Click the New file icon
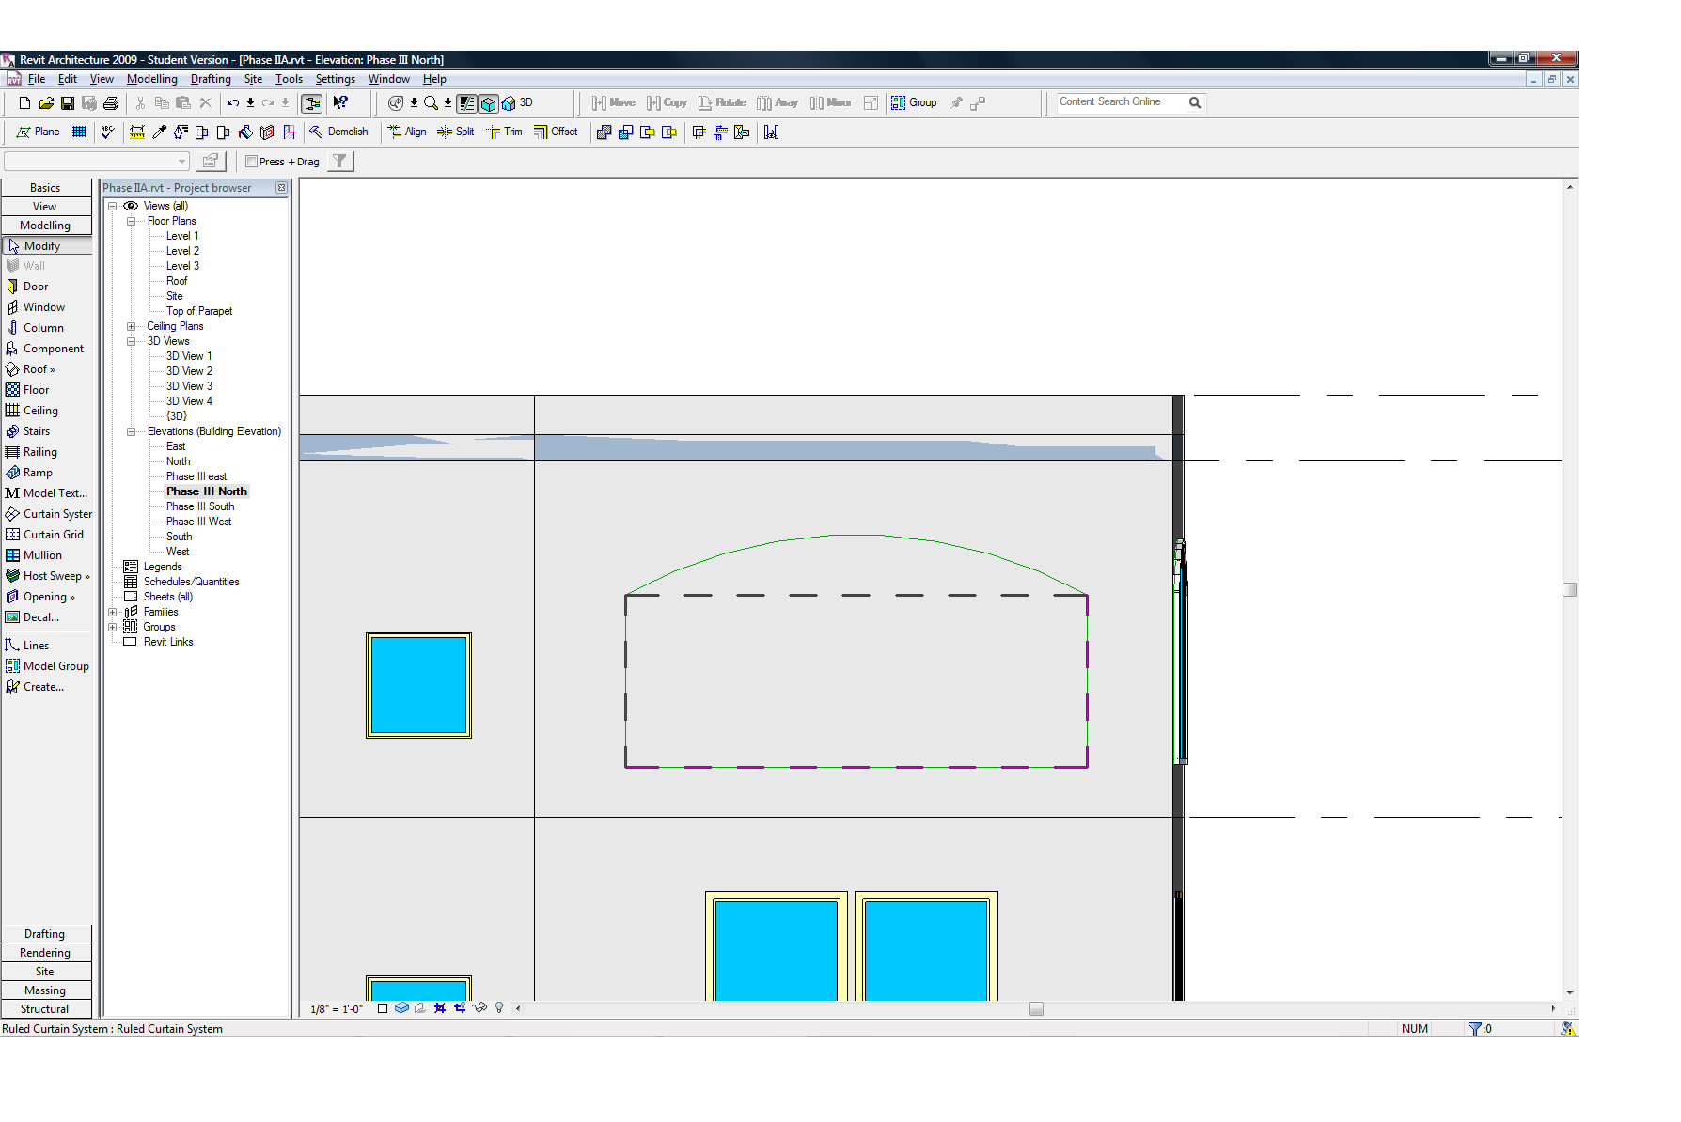 point(24,103)
